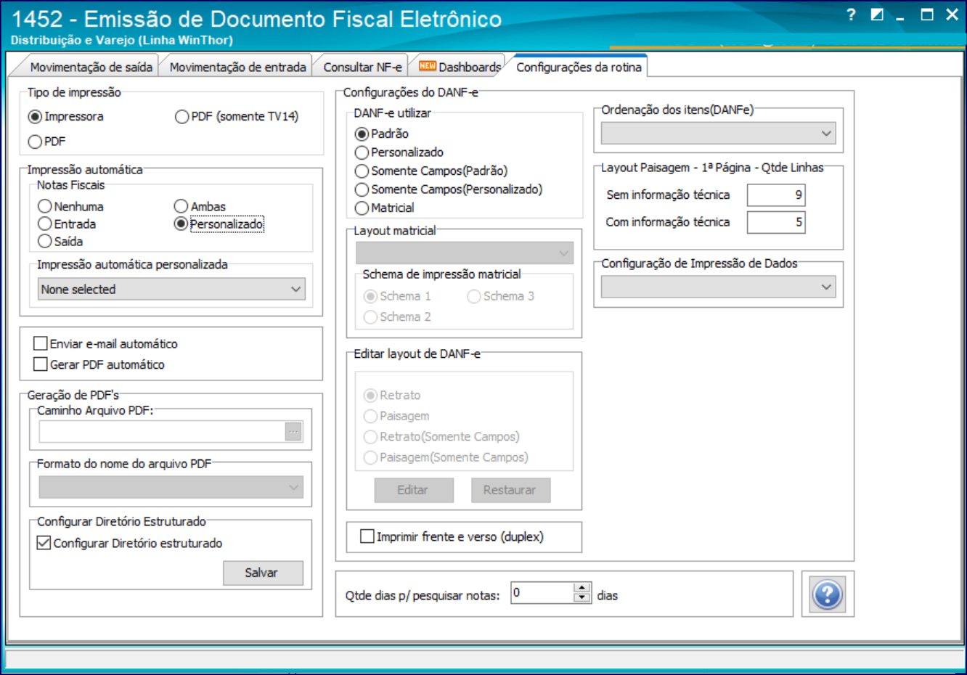
Task: Open the blue help question mark icon
Action: (x=828, y=595)
